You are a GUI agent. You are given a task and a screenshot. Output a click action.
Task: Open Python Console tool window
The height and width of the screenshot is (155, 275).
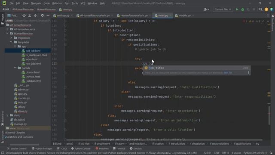pyautogui.click(x=81, y=149)
